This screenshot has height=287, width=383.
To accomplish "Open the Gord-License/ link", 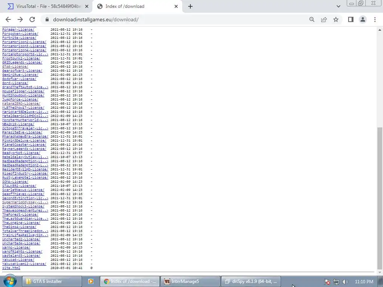I will pyautogui.click(x=15, y=83).
